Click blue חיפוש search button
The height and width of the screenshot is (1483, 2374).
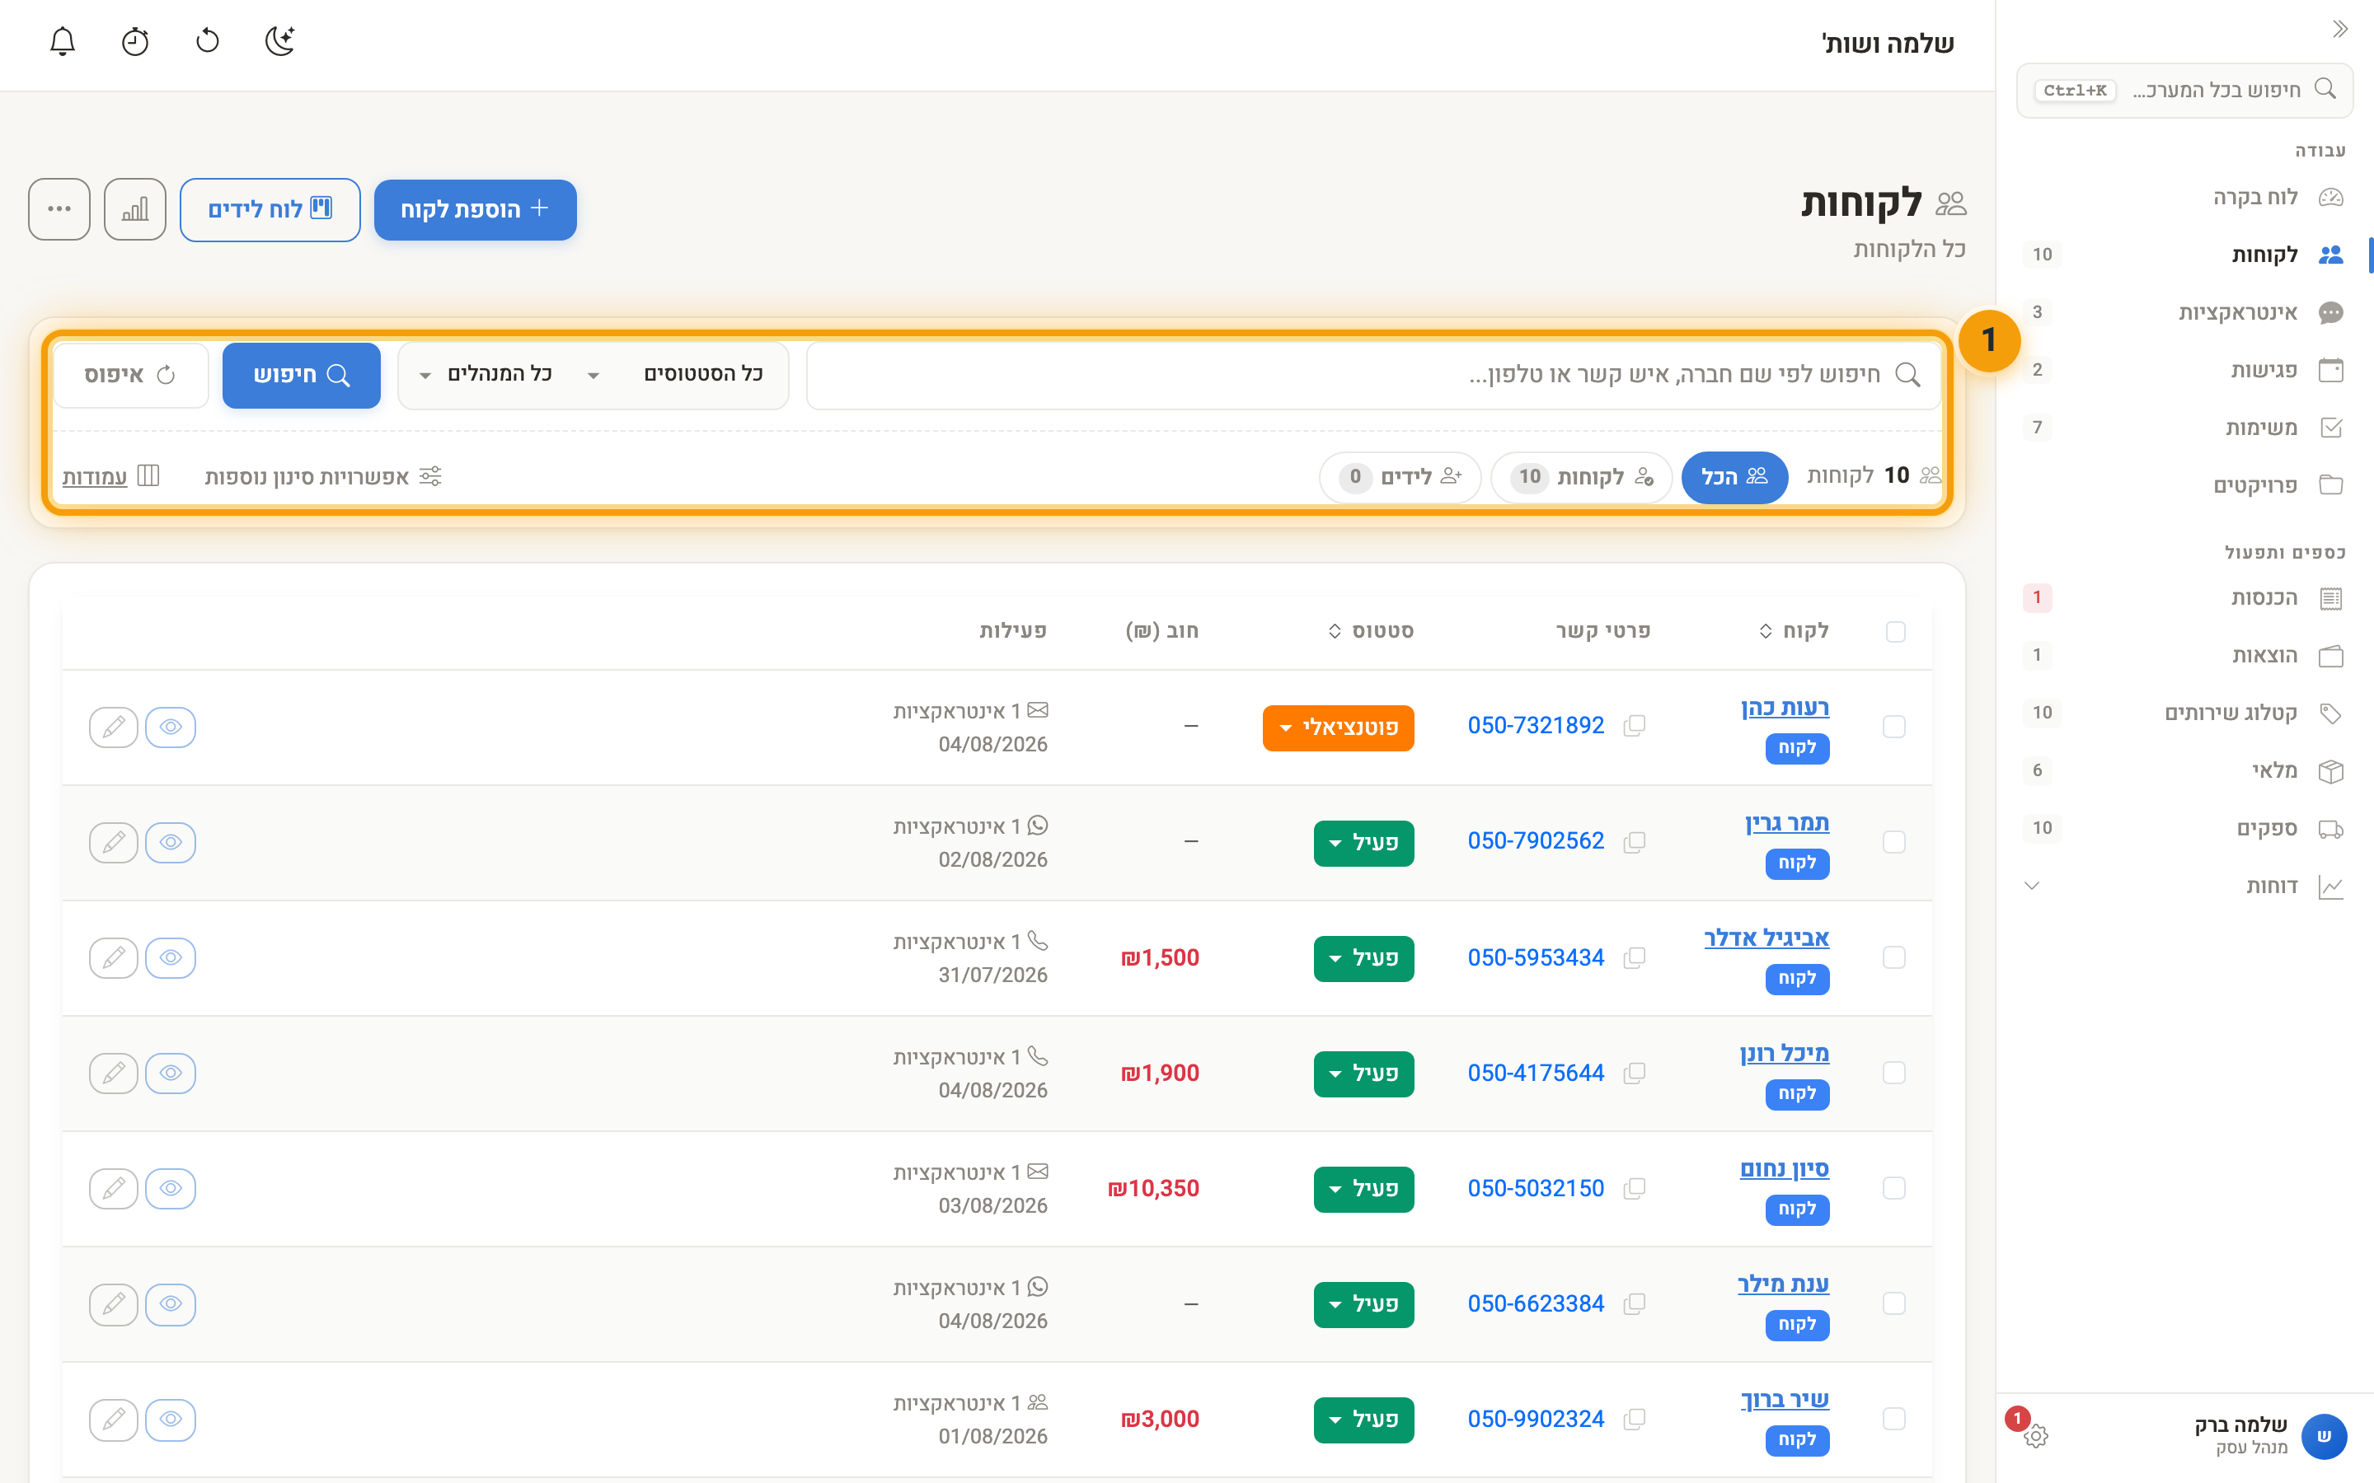tap(301, 376)
